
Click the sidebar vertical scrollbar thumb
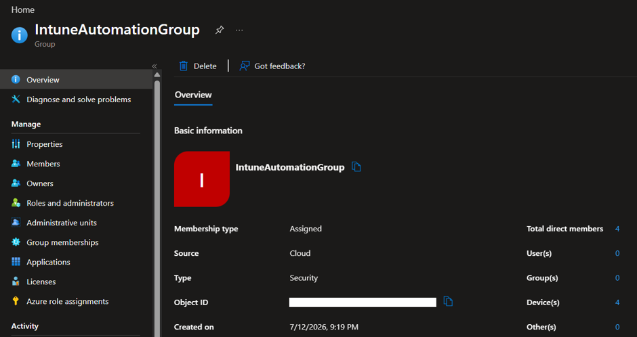tap(157, 208)
